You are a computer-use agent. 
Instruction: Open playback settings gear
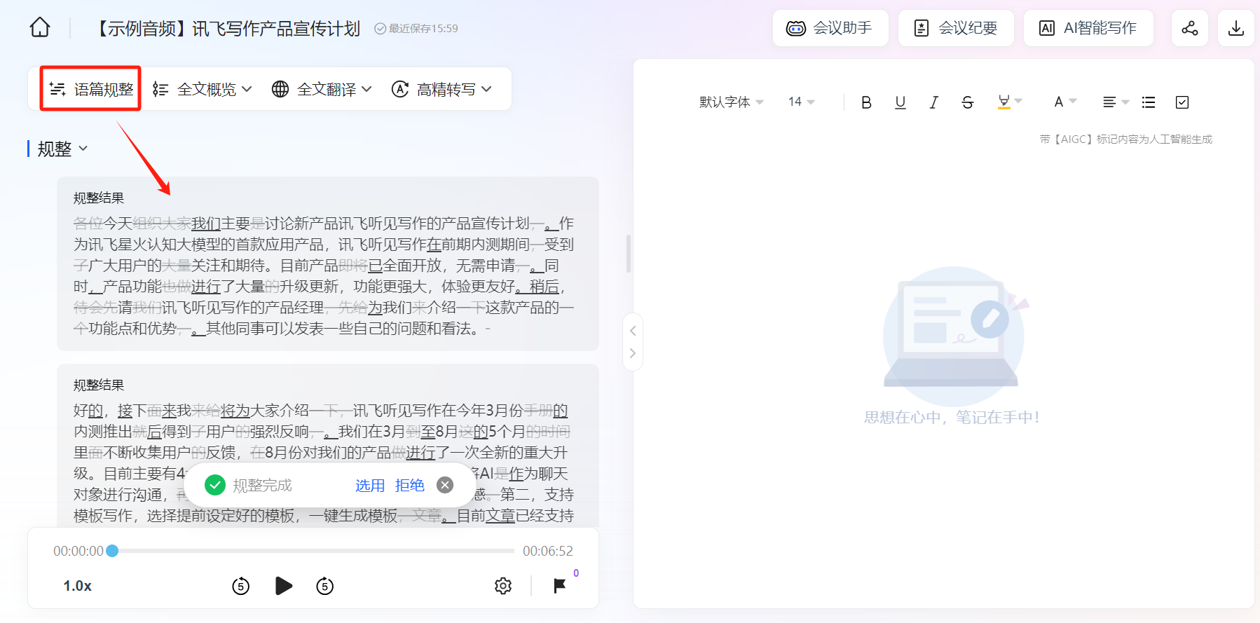[503, 586]
